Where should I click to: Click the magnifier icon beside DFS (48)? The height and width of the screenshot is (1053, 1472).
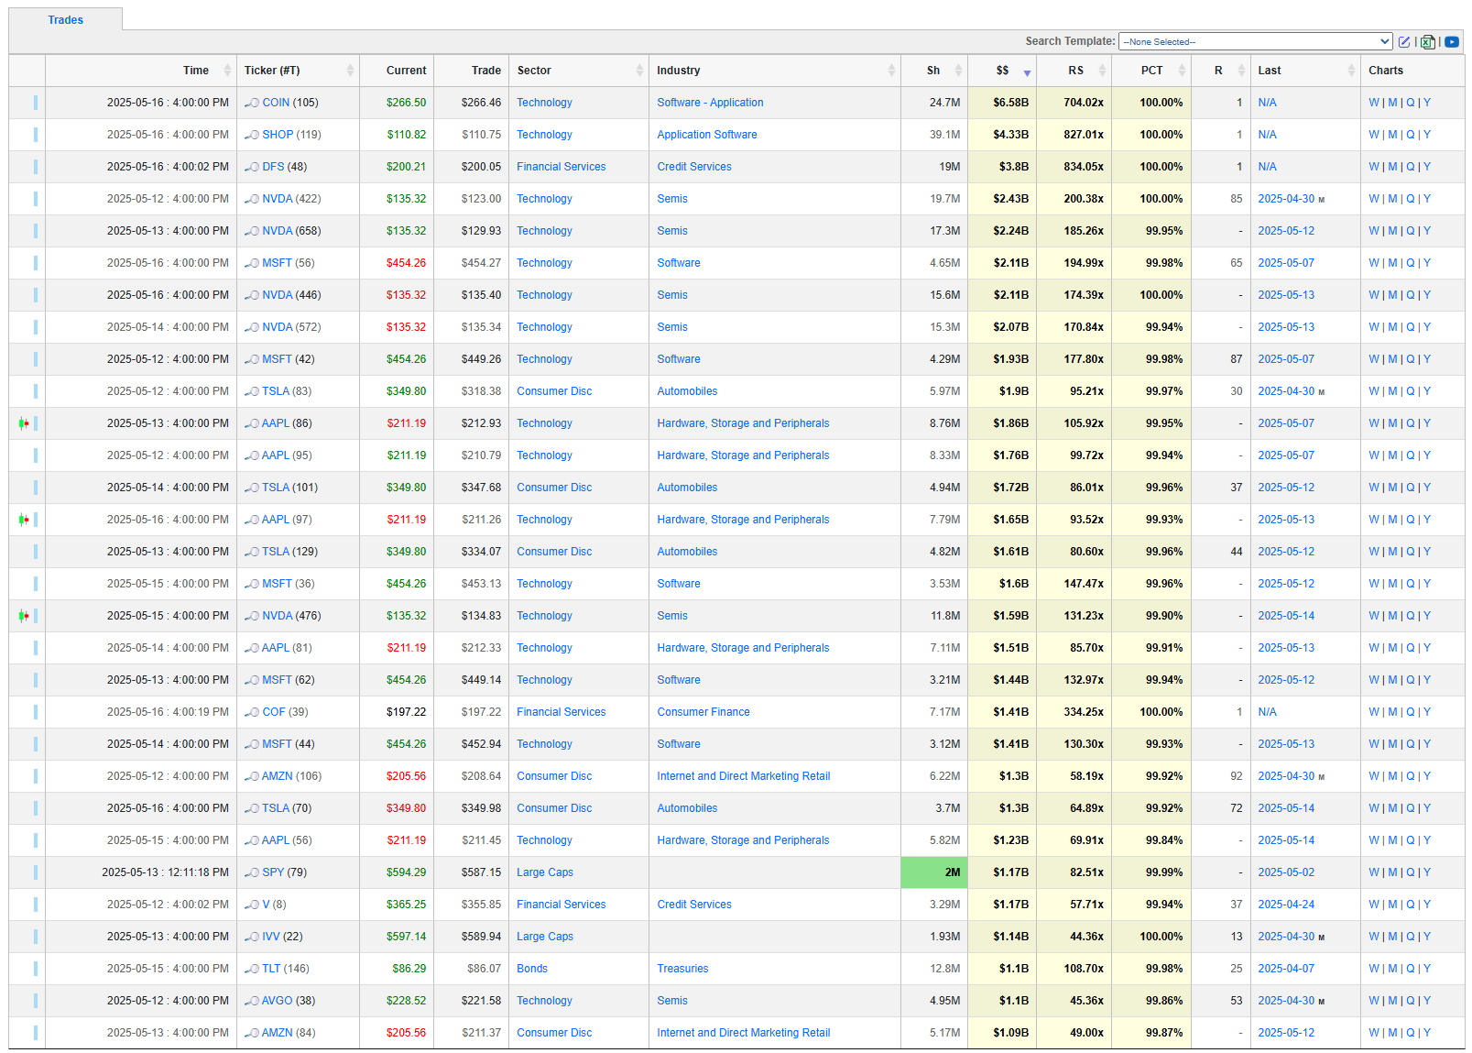tap(252, 167)
